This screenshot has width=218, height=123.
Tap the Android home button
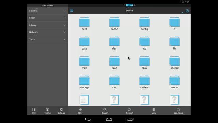pos(109,119)
